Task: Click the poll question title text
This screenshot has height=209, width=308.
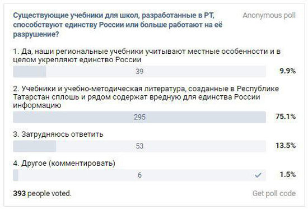Action: [x=118, y=25]
